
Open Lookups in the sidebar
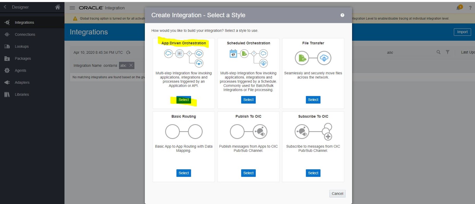coord(22,47)
